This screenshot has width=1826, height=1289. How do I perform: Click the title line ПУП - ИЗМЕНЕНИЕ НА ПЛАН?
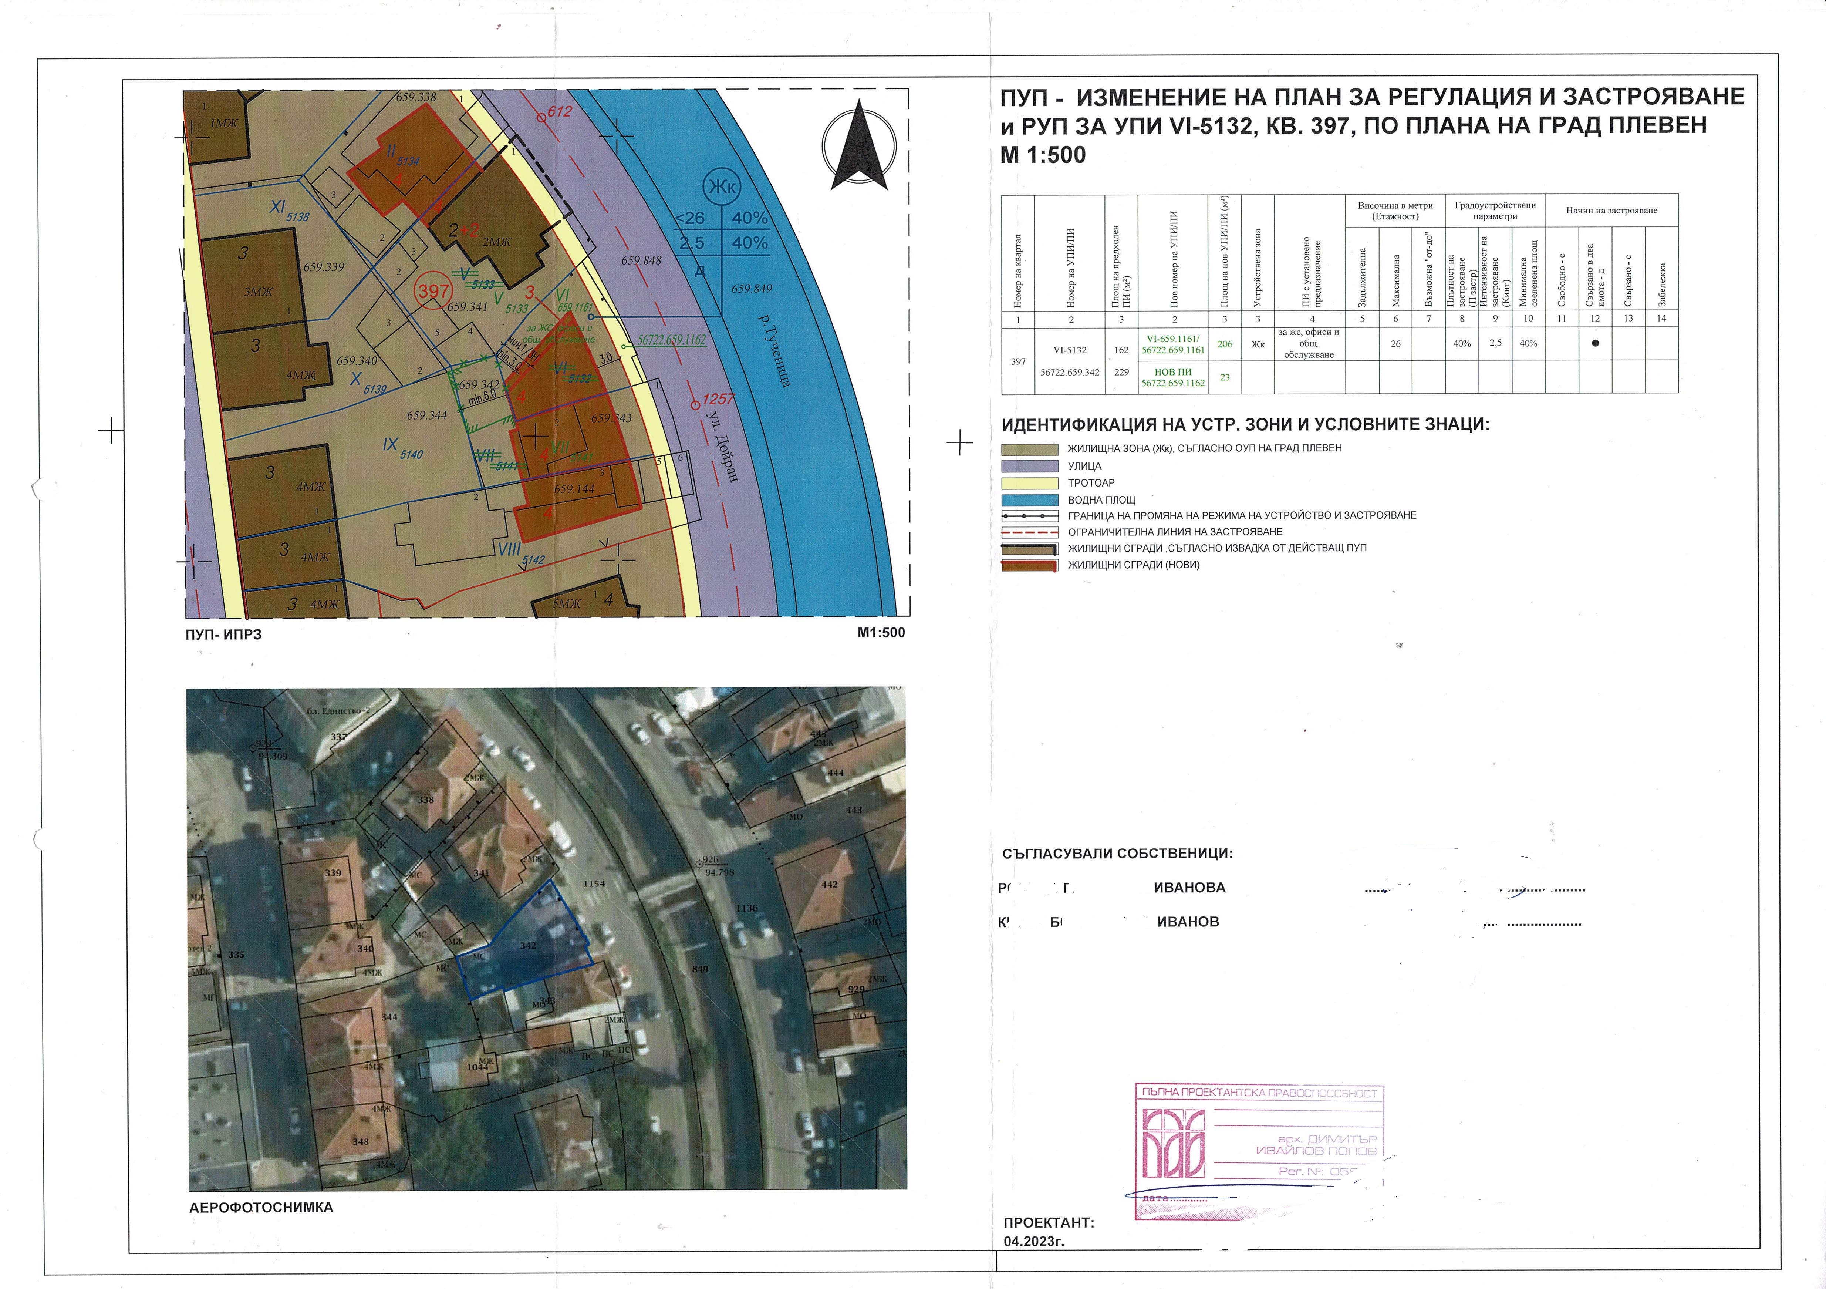click(x=1372, y=97)
